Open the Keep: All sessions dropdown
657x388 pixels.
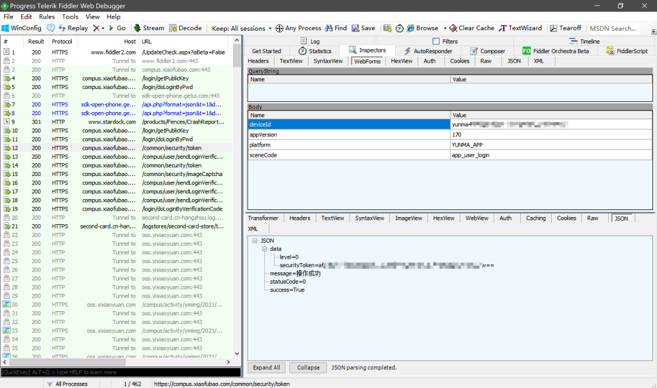pyautogui.click(x=242, y=28)
